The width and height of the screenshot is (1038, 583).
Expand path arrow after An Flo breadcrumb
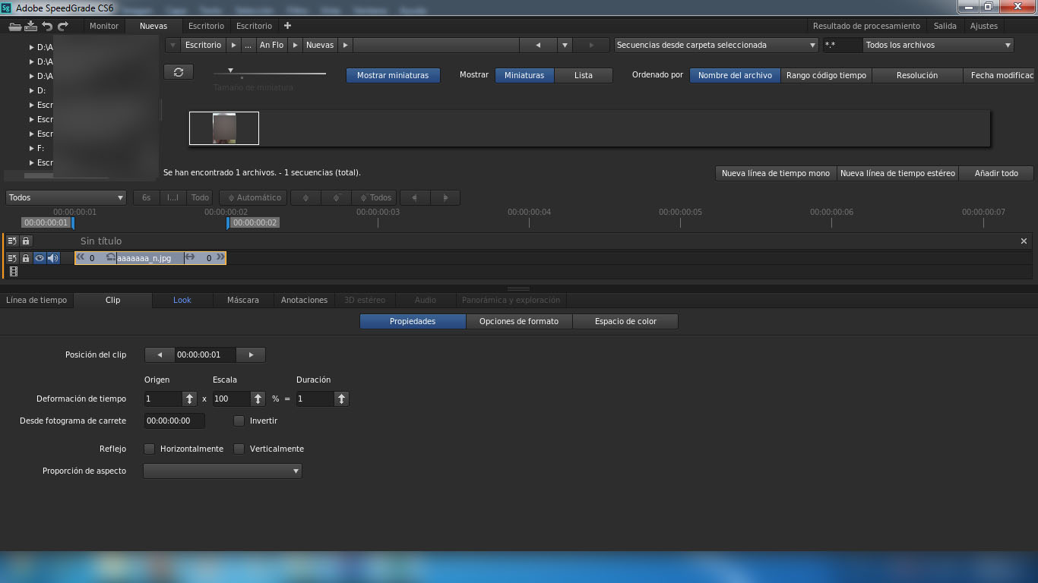(x=296, y=45)
